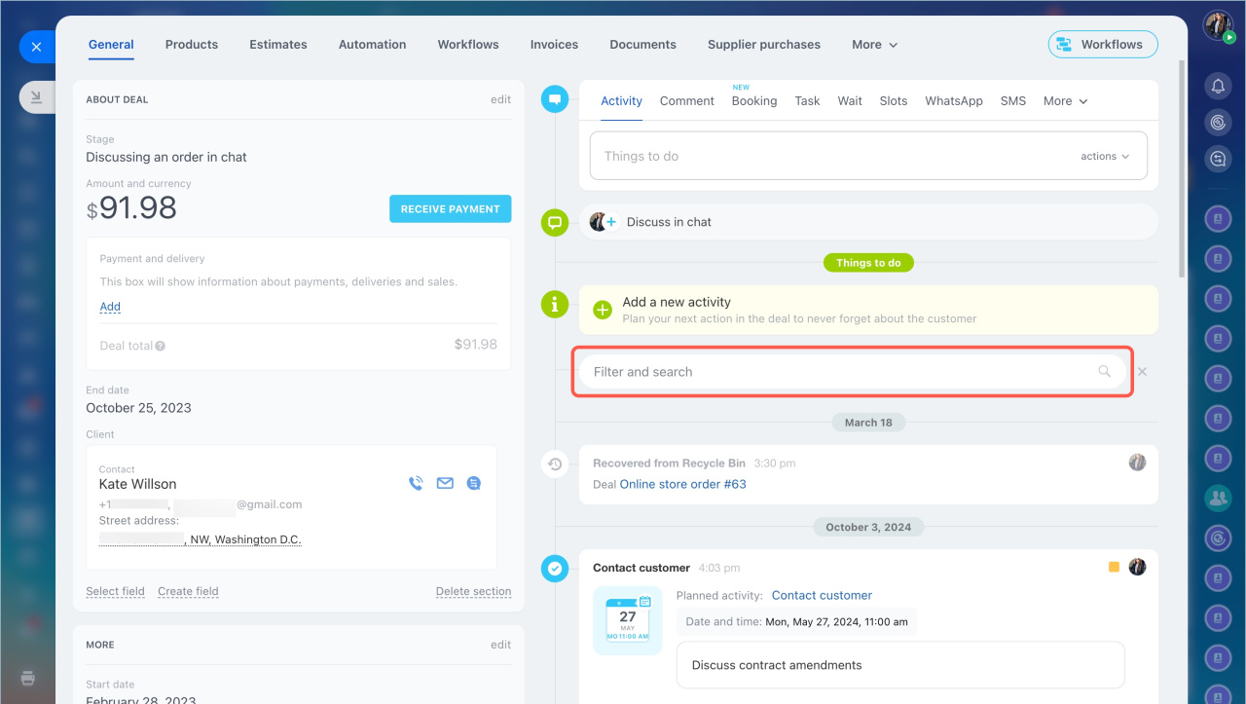This screenshot has height=704, width=1246.
Task: Click the Discussing an order in chat stage
Action: [x=166, y=157]
